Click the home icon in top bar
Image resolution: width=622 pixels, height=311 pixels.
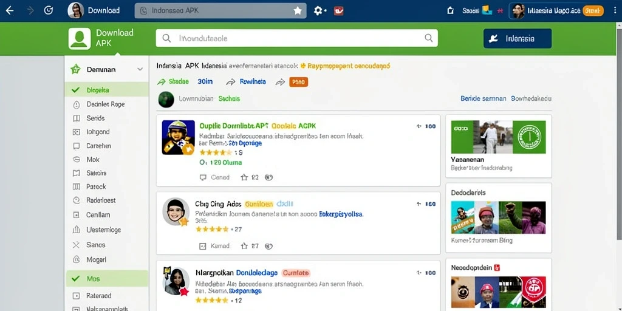pyautogui.click(x=450, y=11)
